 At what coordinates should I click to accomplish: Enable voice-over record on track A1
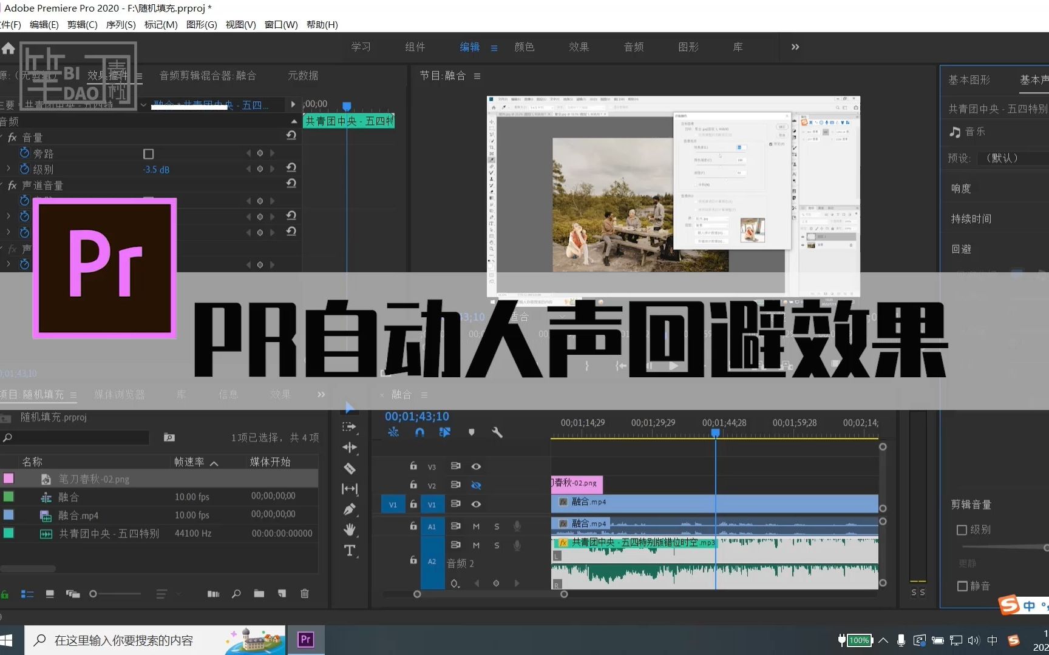click(x=517, y=526)
